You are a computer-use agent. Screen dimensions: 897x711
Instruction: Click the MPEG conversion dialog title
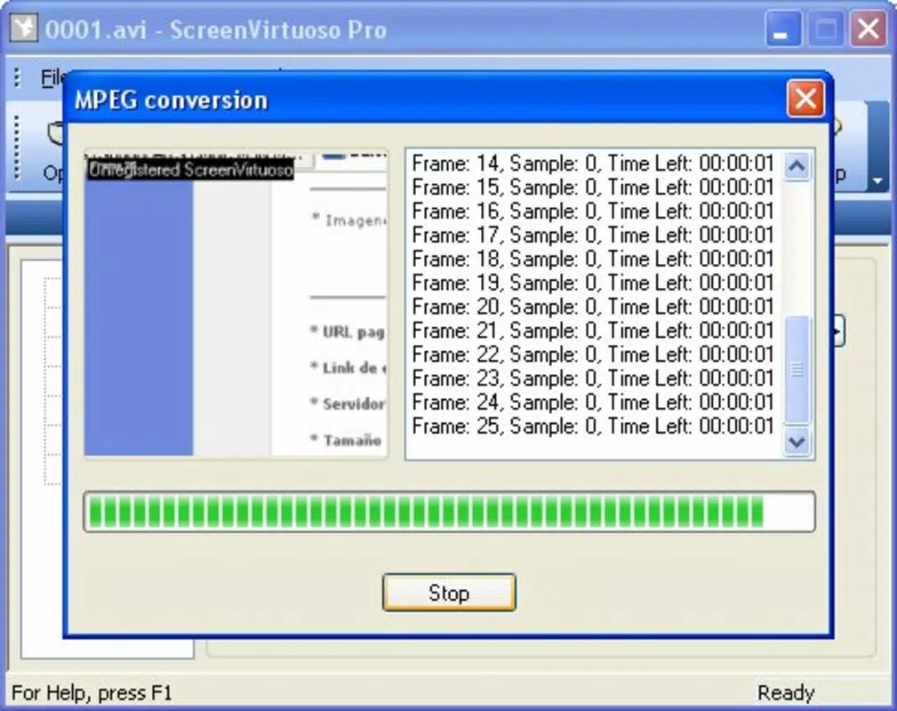coord(171,100)
